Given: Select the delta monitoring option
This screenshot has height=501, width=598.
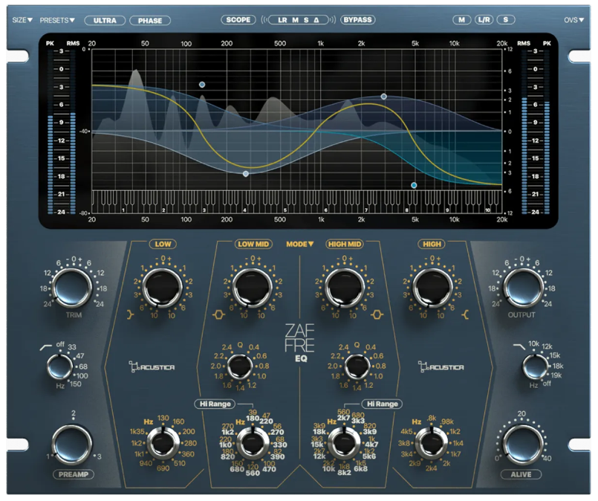Looking at the screenshot, I should 316,20.
